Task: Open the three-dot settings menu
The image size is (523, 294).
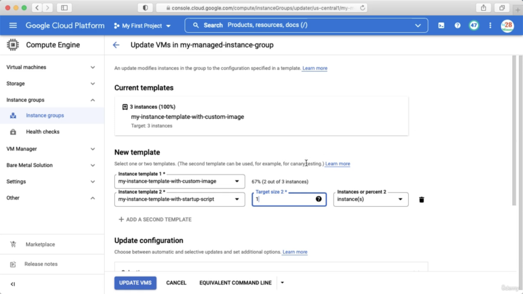Action: (490, 26)
